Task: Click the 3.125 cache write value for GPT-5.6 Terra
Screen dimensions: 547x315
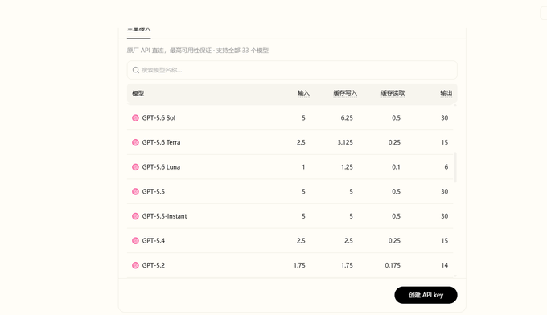Action: (345, 142)
